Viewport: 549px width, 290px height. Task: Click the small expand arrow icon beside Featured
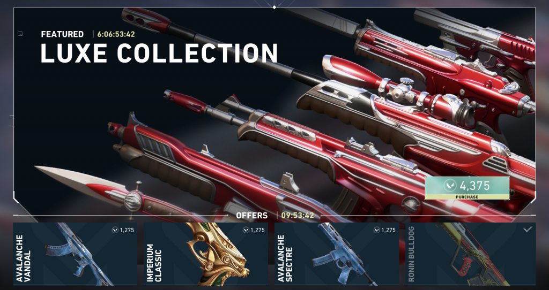tap(20, 34)
